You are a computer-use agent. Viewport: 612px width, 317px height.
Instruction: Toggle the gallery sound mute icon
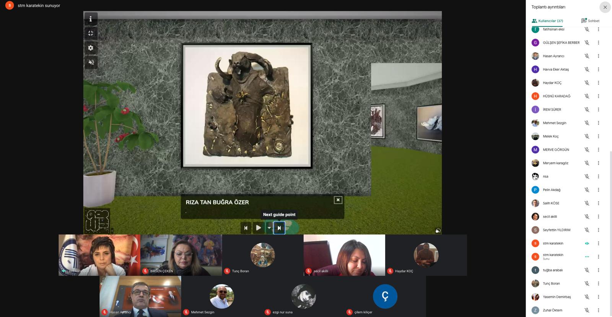pyautogui.click(x=91, y=62)
